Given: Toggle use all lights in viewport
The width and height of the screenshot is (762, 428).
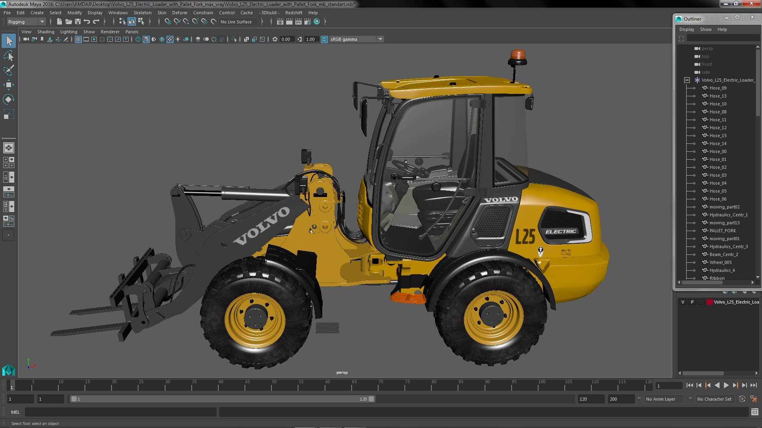Looking at the screenshot, I should point(178,39).
